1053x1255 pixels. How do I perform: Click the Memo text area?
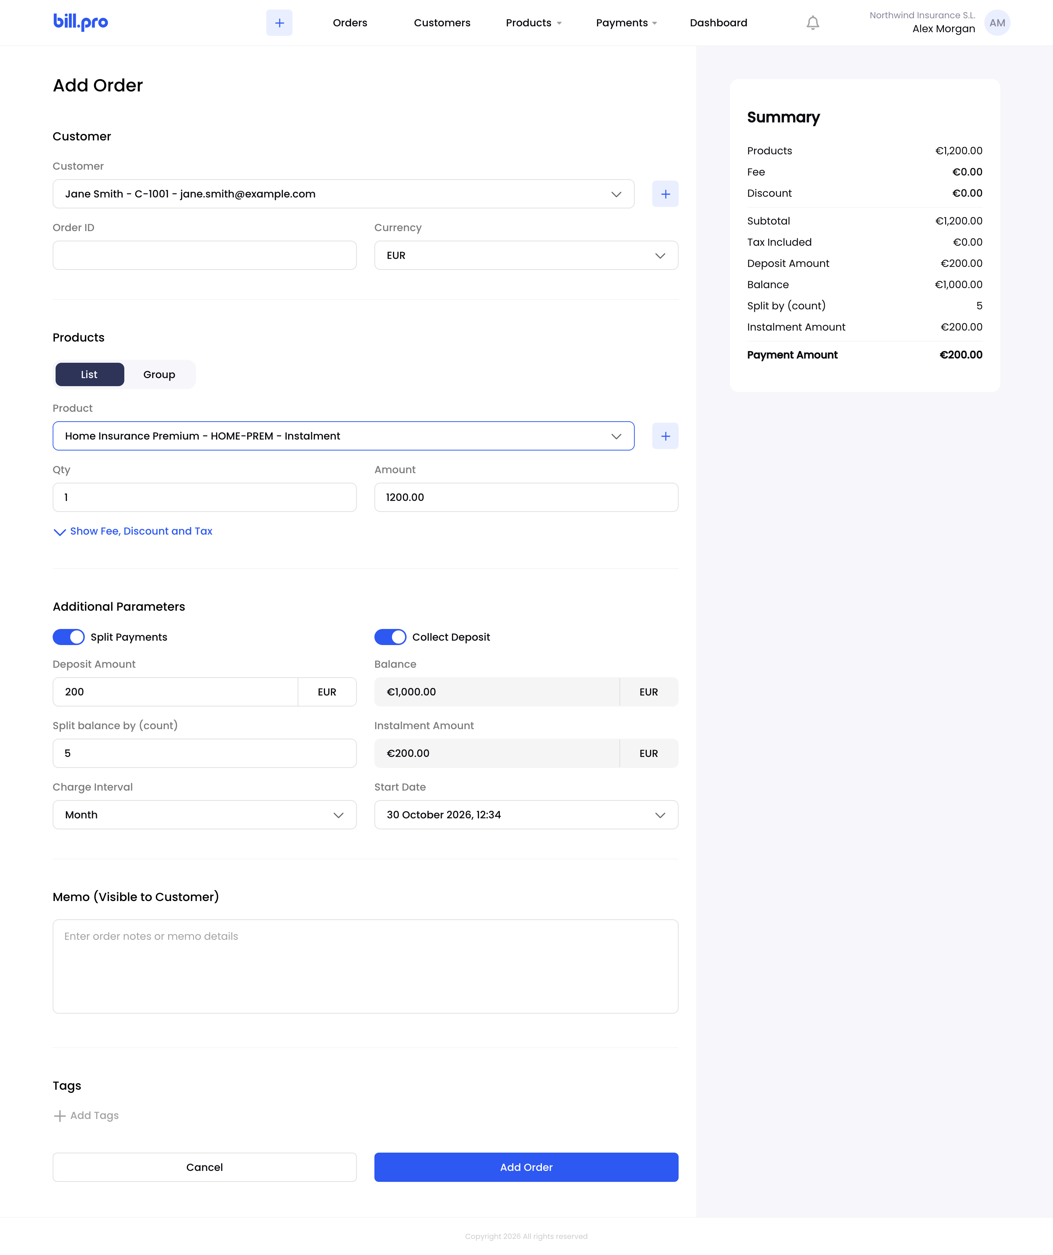365,966
